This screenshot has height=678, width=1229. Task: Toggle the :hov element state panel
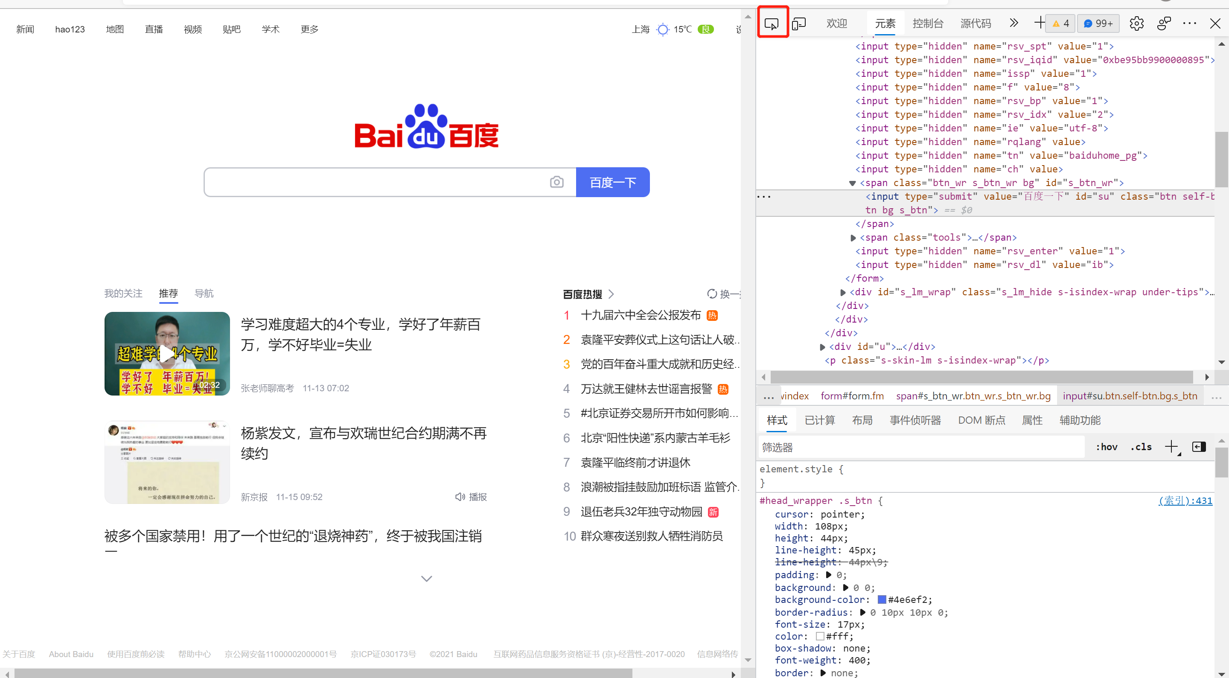(1107, 447)
